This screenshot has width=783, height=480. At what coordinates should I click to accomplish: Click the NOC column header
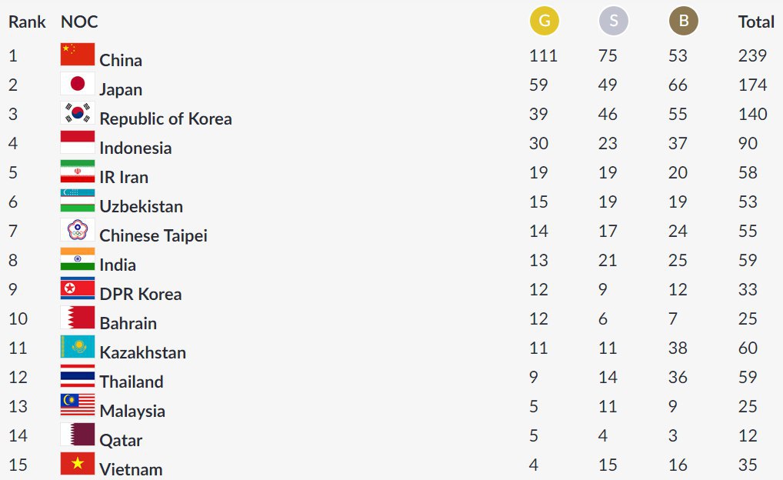(x=79, y=22)
